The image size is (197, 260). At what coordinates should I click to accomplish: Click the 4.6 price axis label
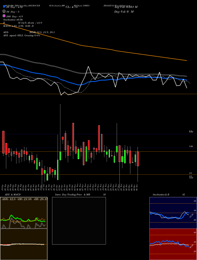(x=190, y=173)
